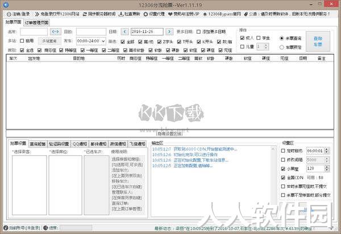Open the 验证码设置 captcha settings tab
The image size is (341, 234).
coord(59,144)
